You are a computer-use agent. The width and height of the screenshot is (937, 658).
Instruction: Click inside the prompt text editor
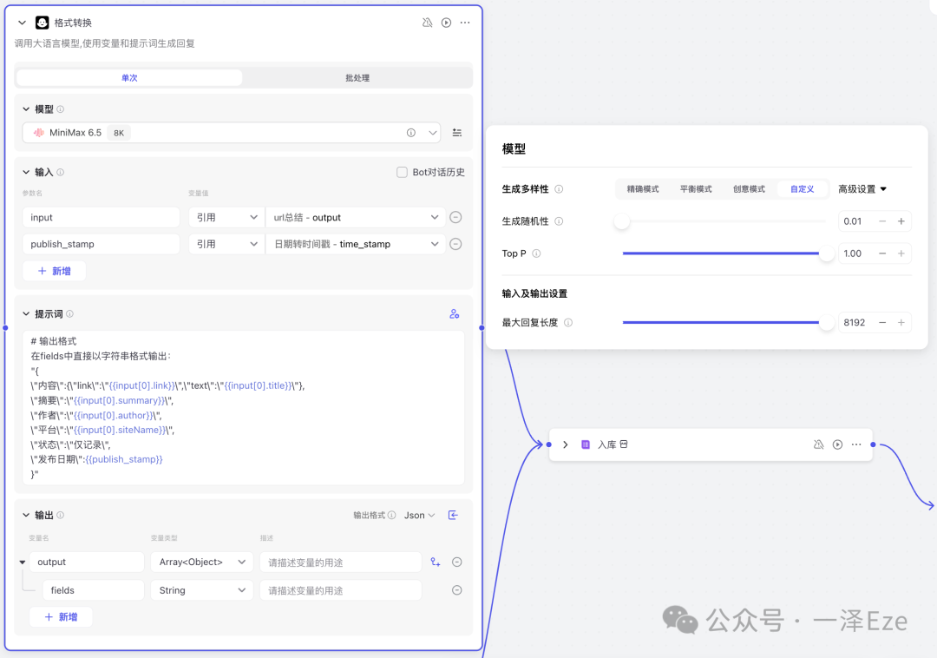pyautogui.click(x=244, y=408)
